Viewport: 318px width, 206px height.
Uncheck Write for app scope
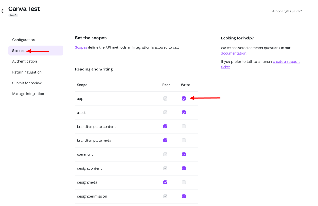(x=184, y=99)
